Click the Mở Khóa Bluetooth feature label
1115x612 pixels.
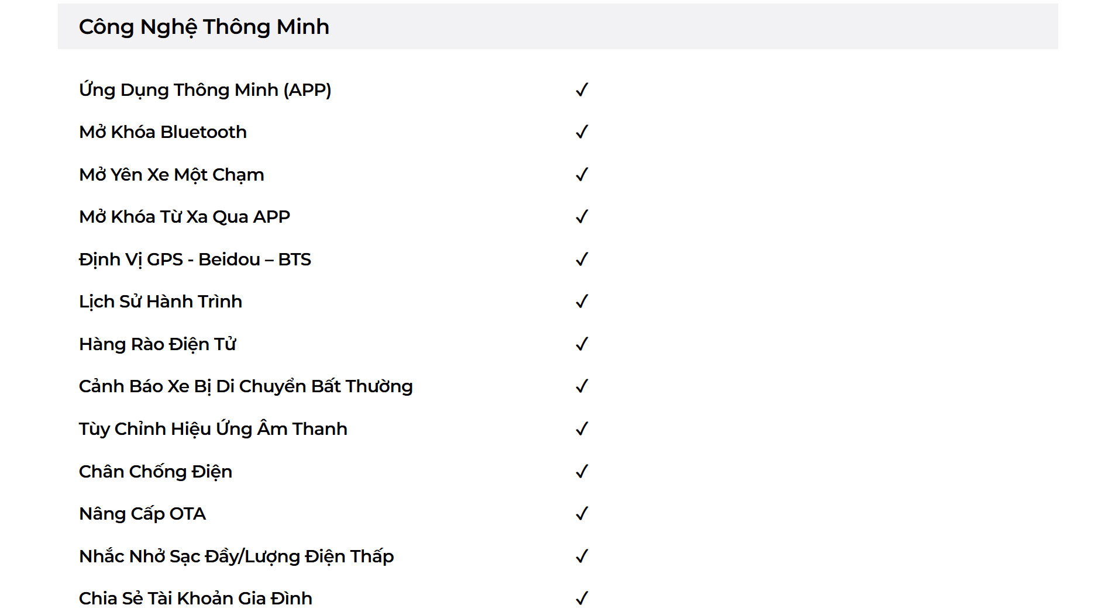click(x=163, y=132)
